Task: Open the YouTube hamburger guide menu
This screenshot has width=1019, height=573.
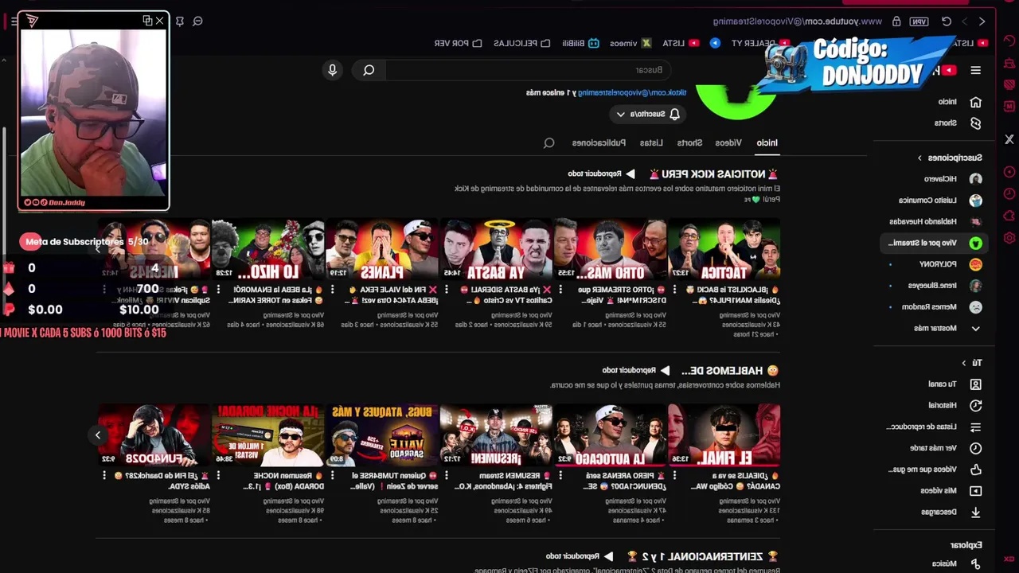Action: [975, 70]
